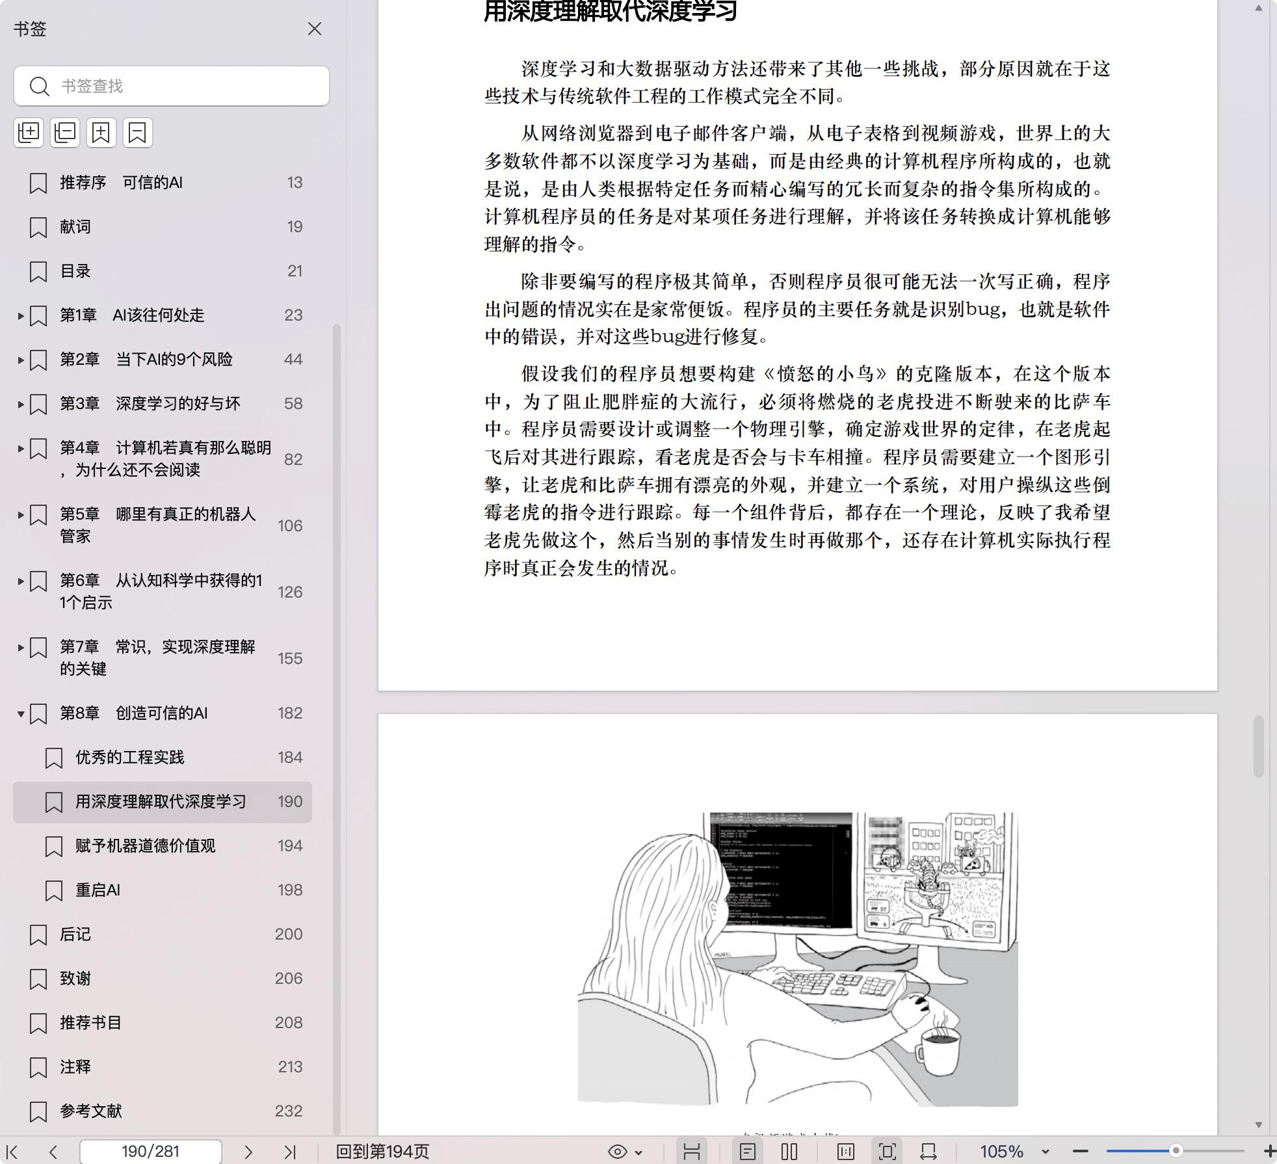Toggle continuous scrolling mode

click(x=692, y=1152)
